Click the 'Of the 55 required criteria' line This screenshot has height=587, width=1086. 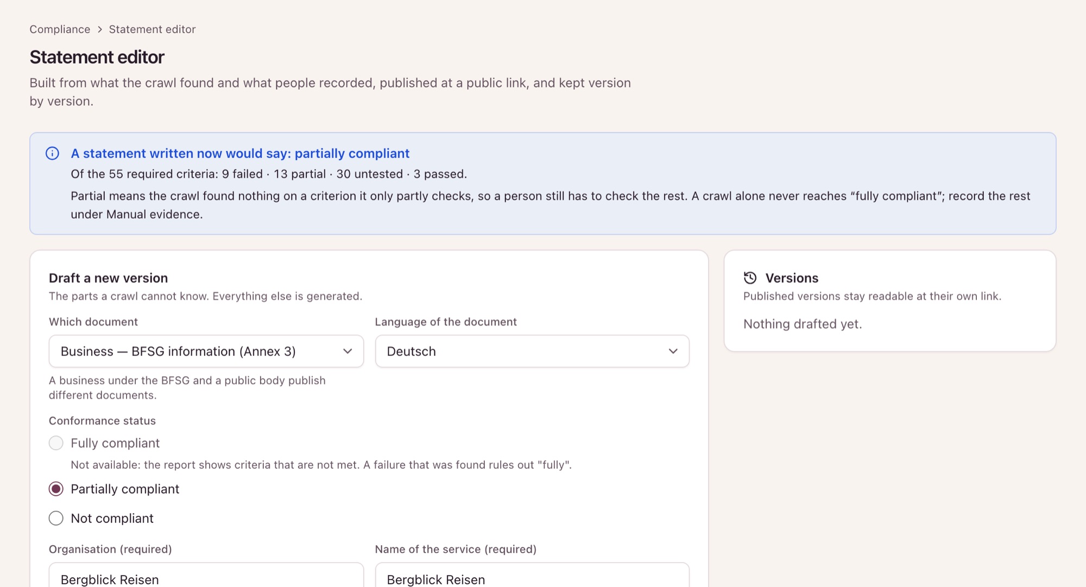(269, 174)
